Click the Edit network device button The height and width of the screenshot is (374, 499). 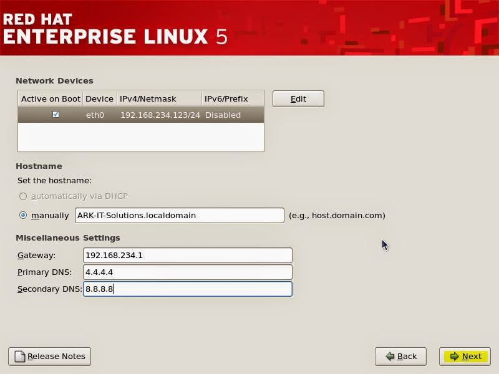pos(298,99)
